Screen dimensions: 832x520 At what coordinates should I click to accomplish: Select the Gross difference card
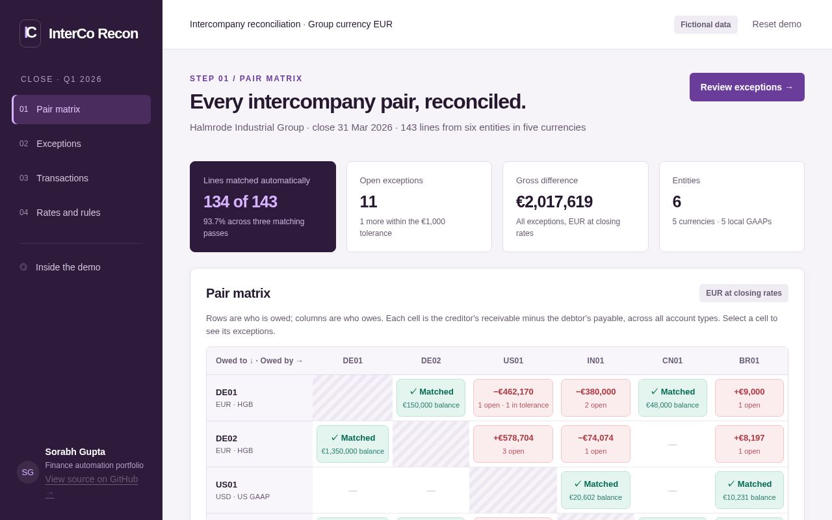(x=575, y=207)
